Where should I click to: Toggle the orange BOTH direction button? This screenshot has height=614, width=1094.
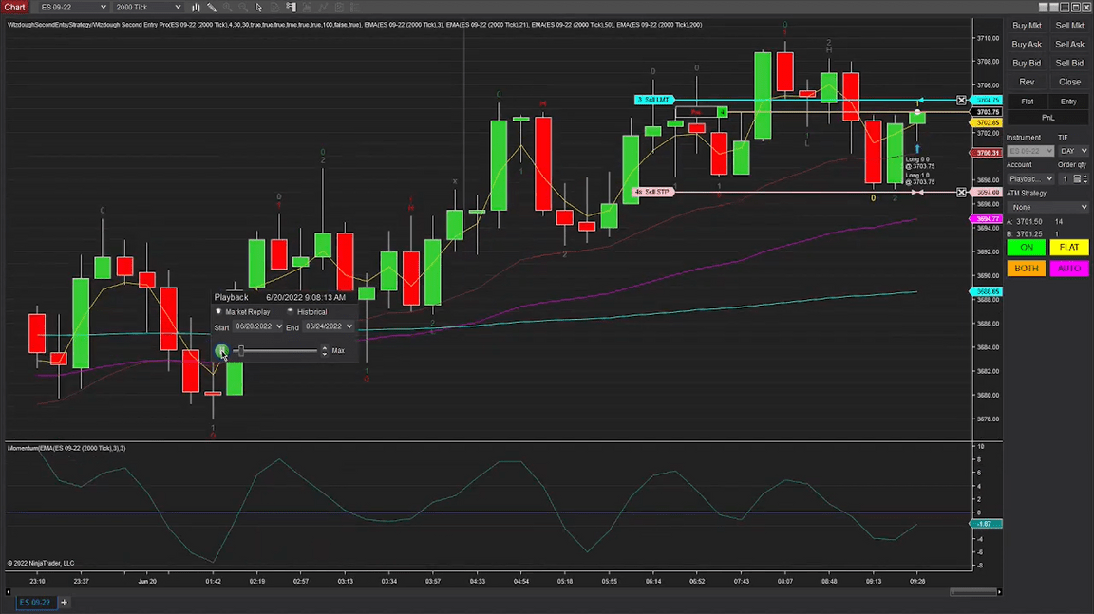click(1027, 269)
